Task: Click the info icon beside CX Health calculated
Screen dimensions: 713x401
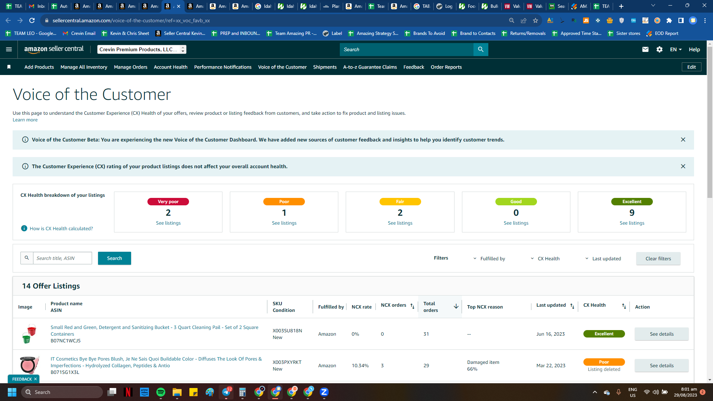Action: [x=24, y=228]
